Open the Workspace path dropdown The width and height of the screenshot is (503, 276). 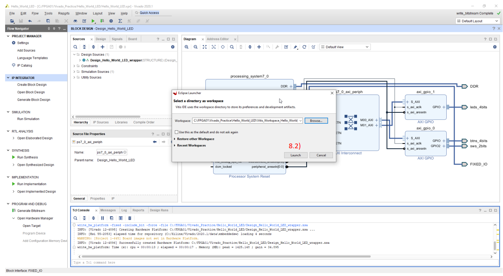[x=300, y=121]
